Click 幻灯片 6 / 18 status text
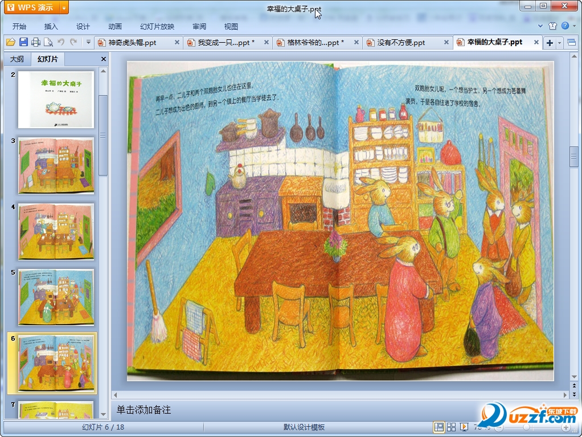582x437 pixels. (x=103, y=427)
